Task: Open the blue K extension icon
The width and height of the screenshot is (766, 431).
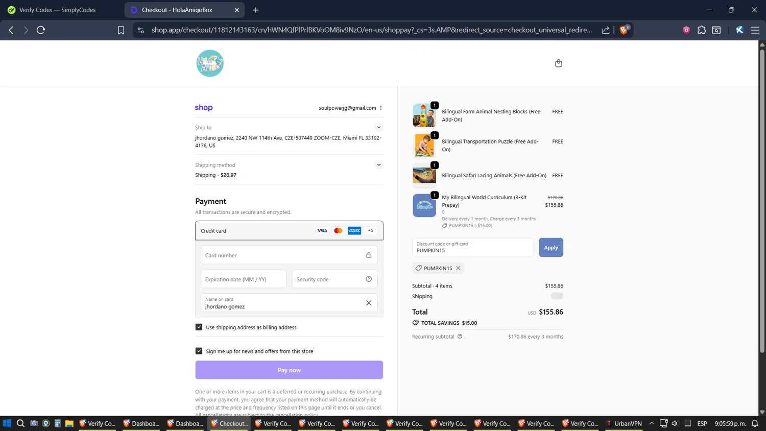Action: click(x=739, y=30)
